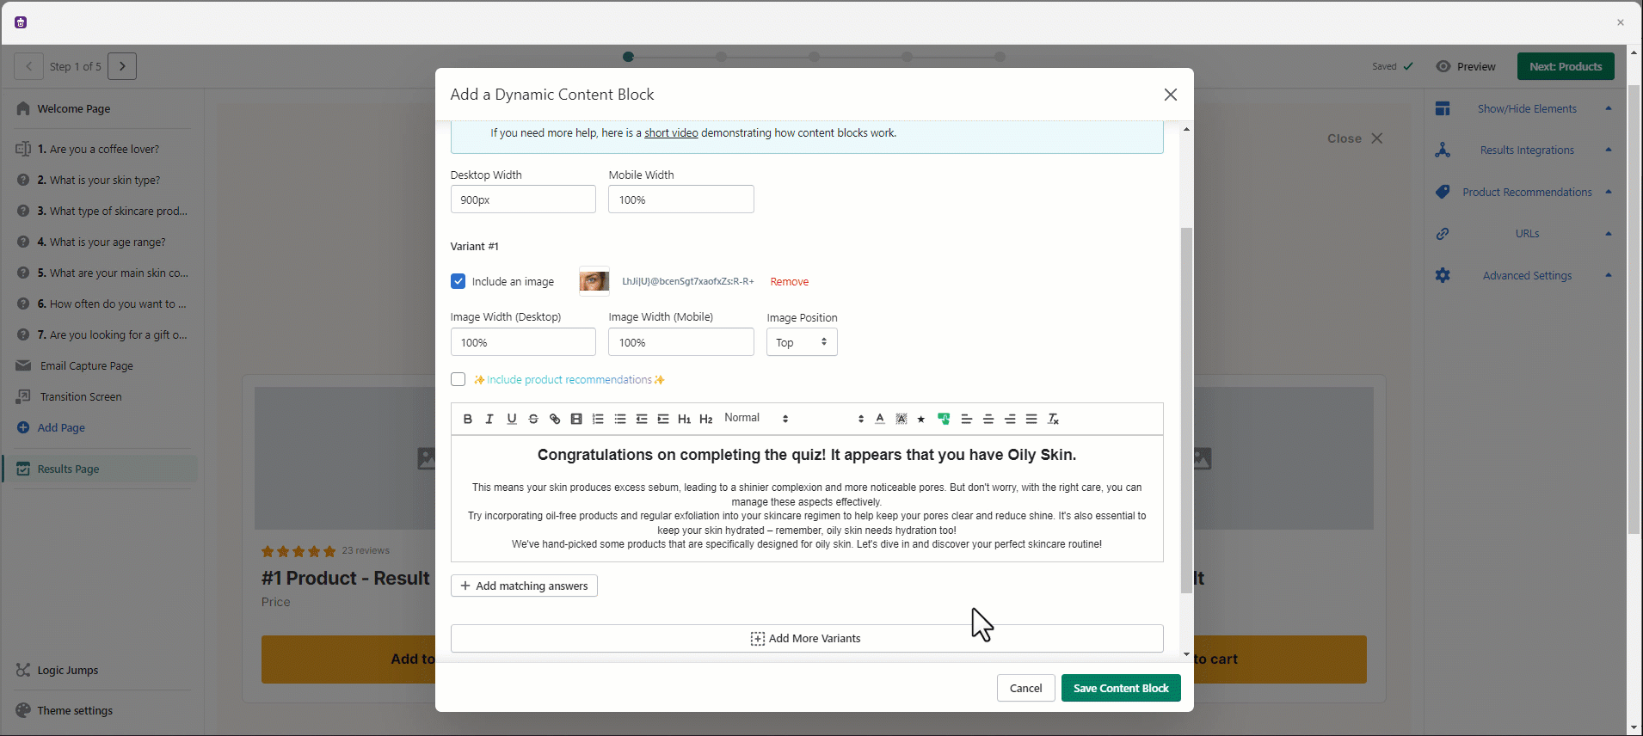Edit the Image Width (Mobile) field
Image resolution: width=1643 pixels, height=736 pixels.
(x=681, y=342)
